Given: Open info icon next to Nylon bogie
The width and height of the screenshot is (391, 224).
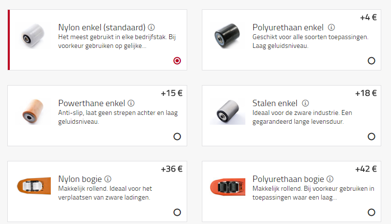Looking at the screenshot, I should (108, 179).
